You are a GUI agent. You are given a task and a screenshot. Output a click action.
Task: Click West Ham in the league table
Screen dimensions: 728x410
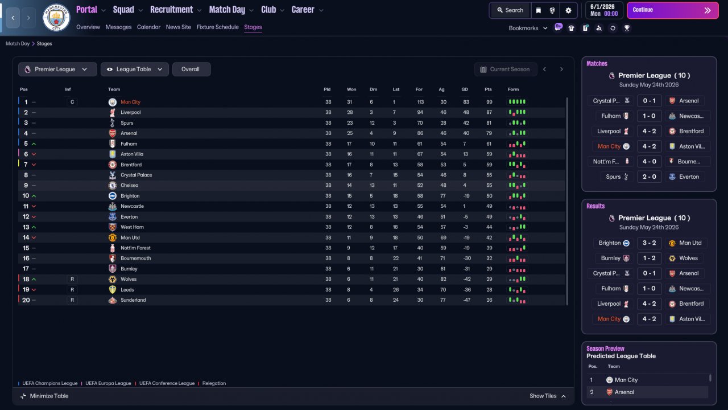(x=132, y=227)
